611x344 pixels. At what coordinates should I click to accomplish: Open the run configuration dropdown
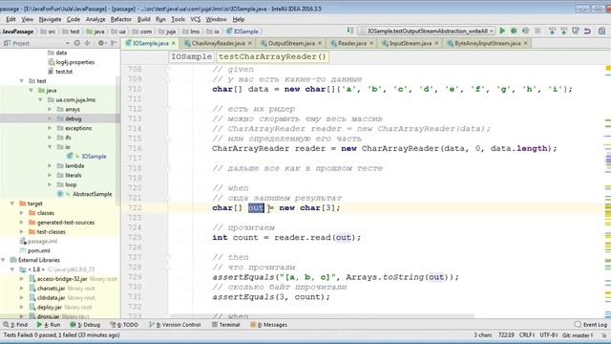pyautogui.click(x=427, y=31)
